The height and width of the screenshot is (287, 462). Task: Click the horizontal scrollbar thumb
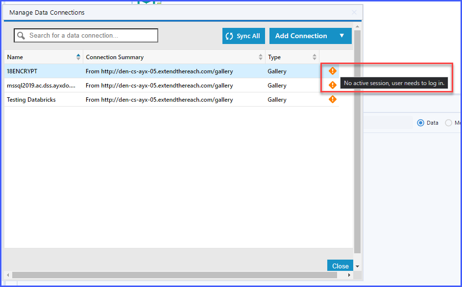tap(174, 275)
